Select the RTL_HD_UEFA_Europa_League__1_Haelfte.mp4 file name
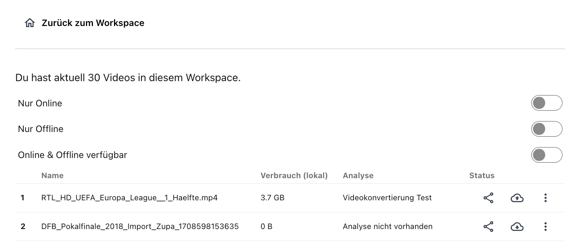 point(129,198)
